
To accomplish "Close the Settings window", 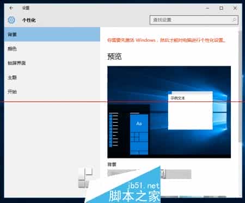I will (x=235, y=8).
